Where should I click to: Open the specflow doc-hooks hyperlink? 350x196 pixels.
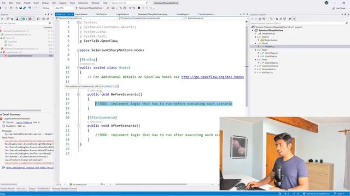pyautogui.click(x=213, y=77)
